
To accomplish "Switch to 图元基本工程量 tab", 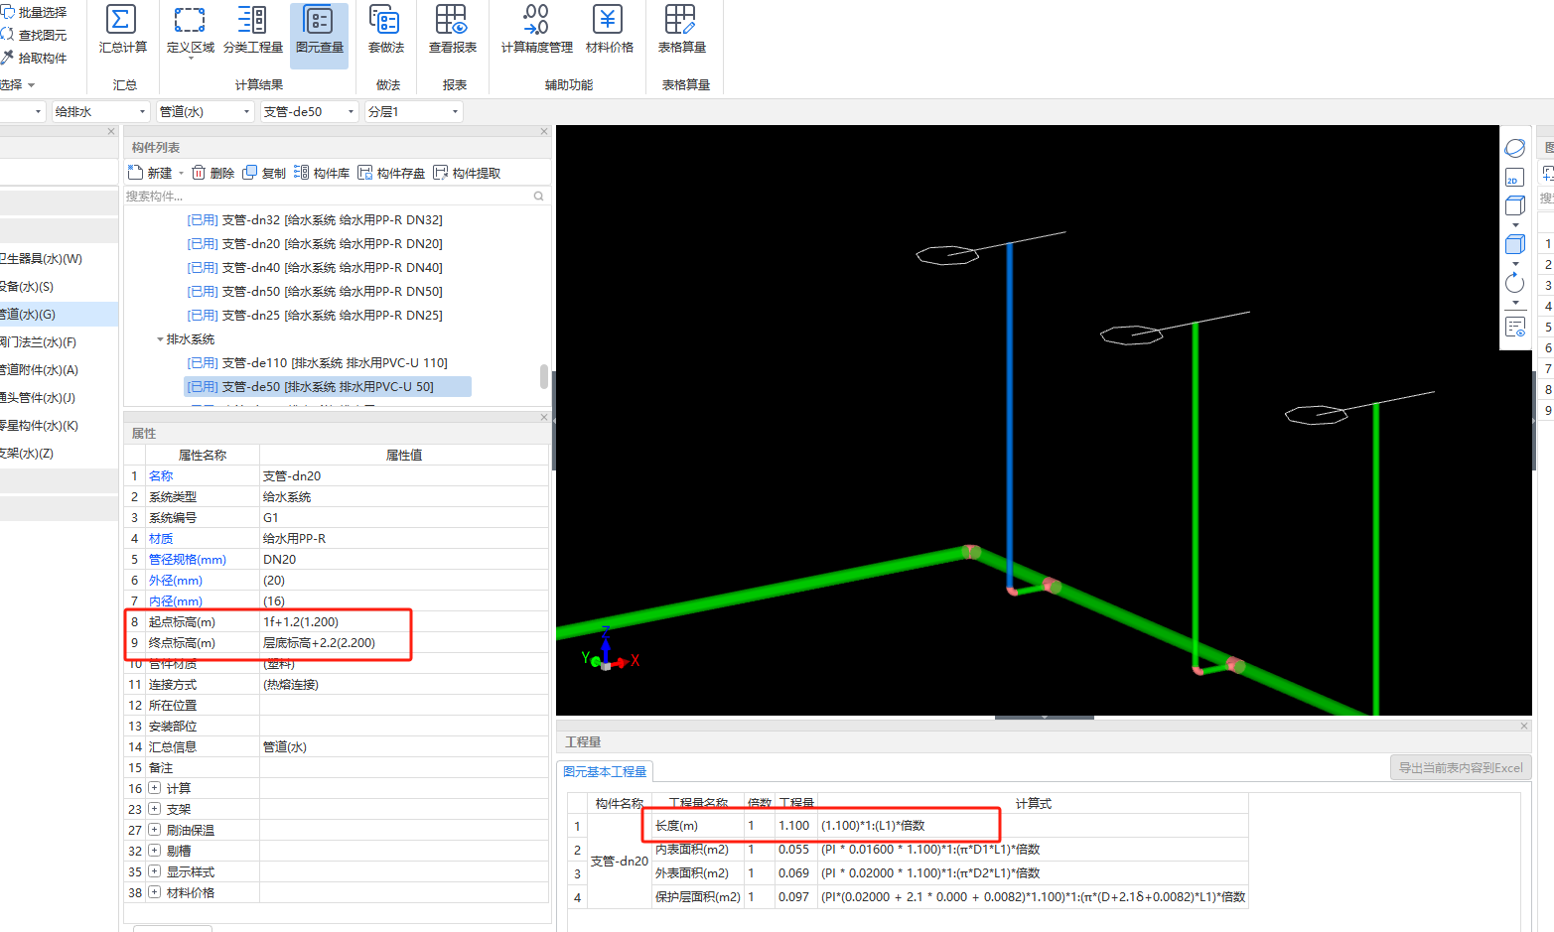I will (605, 771).
